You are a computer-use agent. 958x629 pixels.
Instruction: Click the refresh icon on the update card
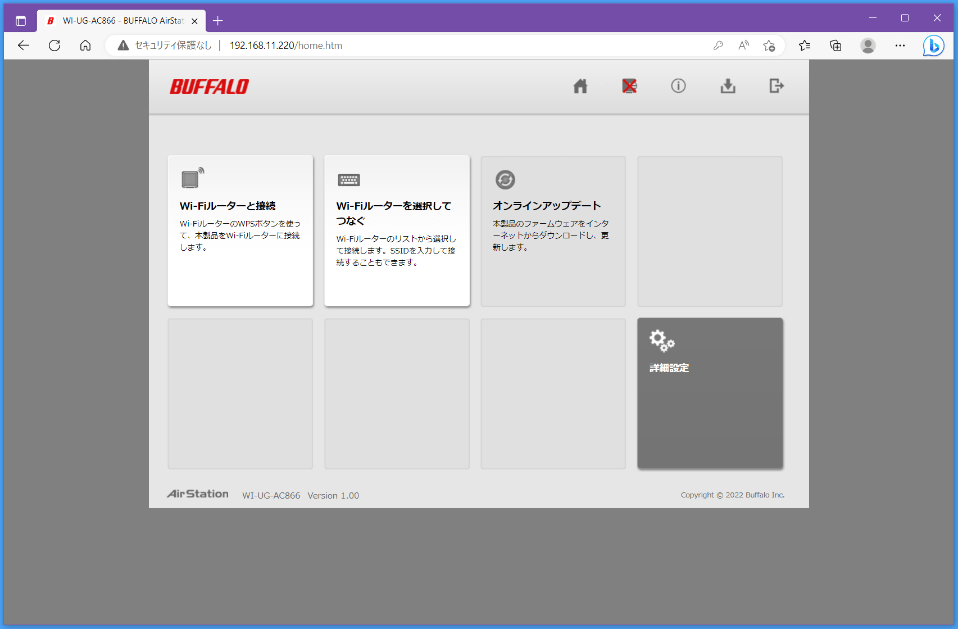(x=505, y=180)
